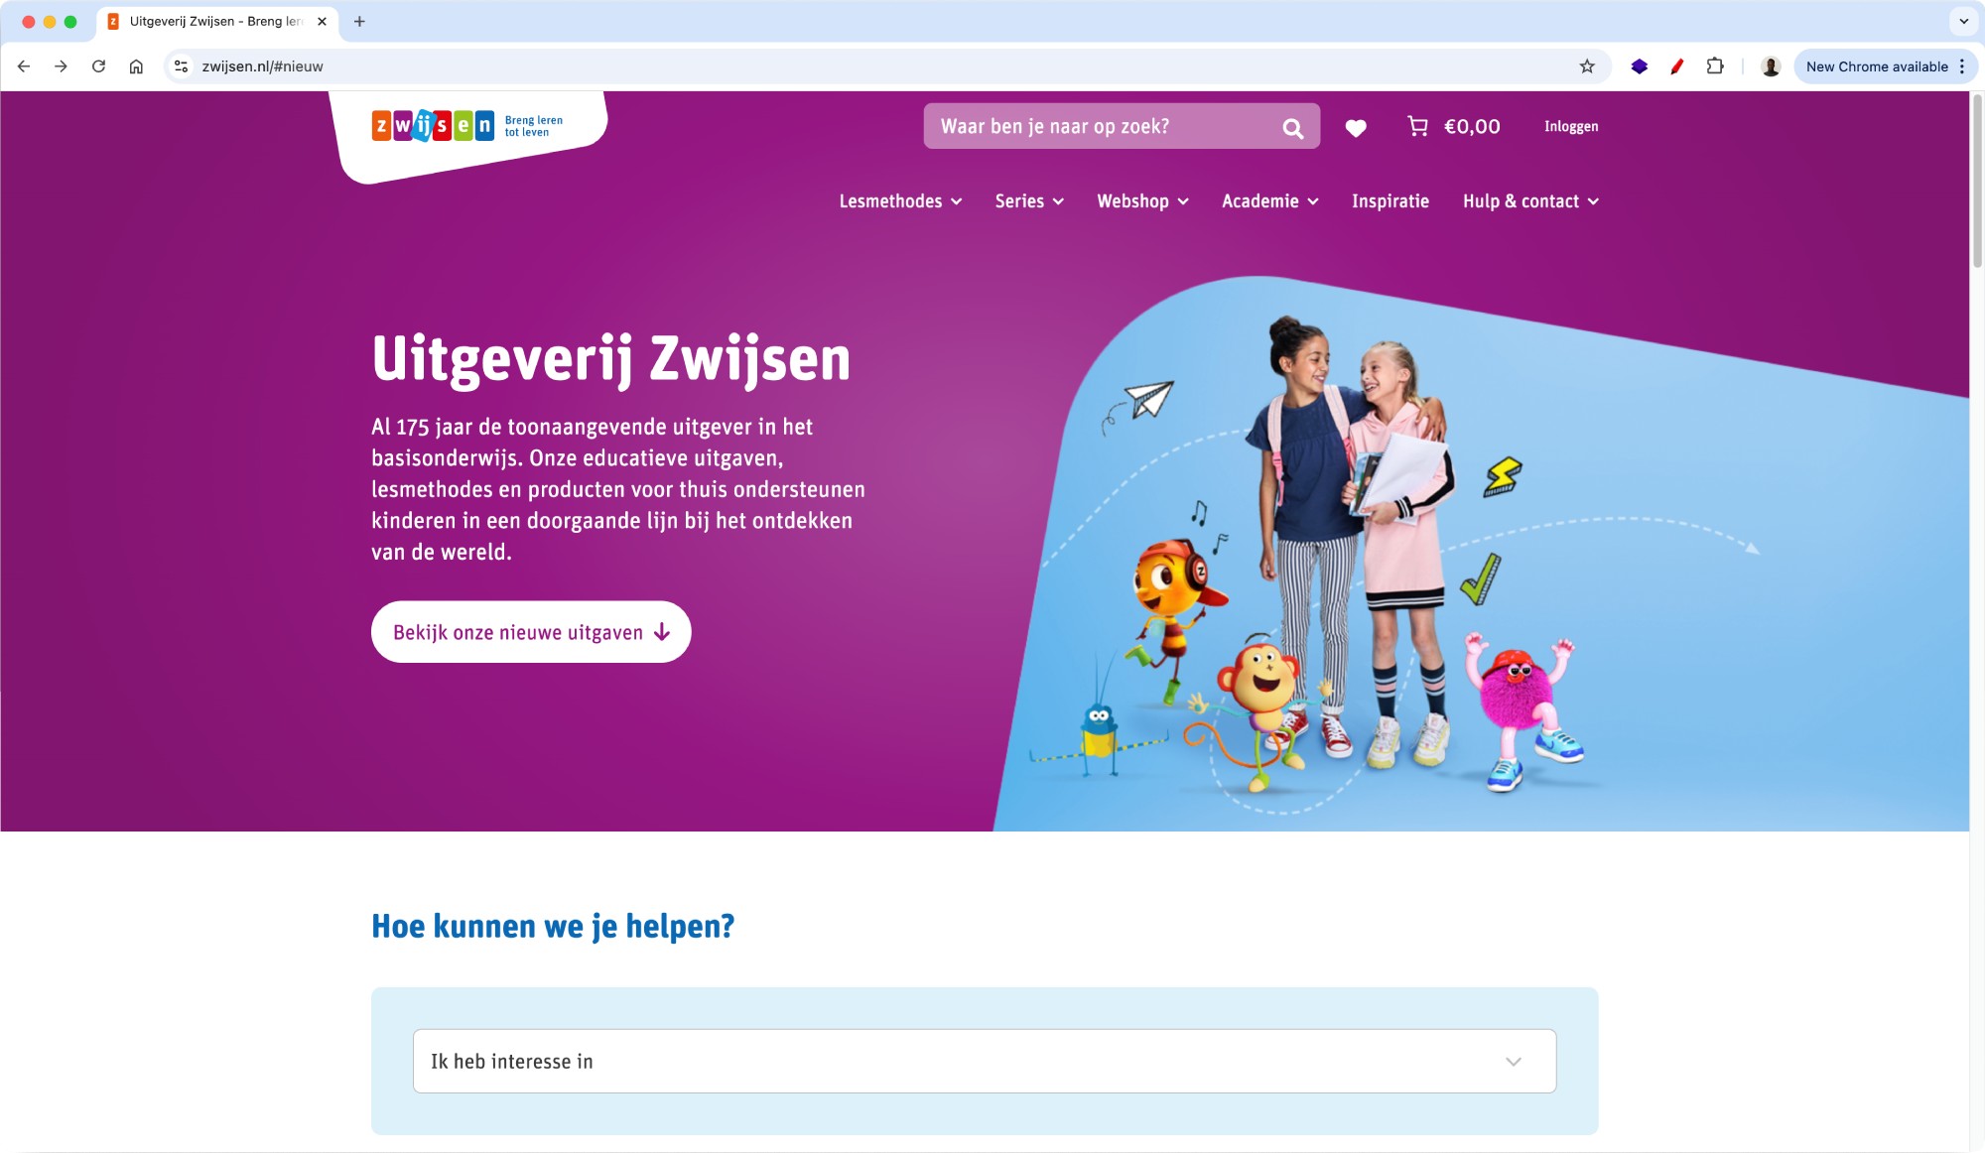Select the Uitgeverij Zwijsen browser tab
The width and height of the screenshot is (1985, 1153).
216,21
